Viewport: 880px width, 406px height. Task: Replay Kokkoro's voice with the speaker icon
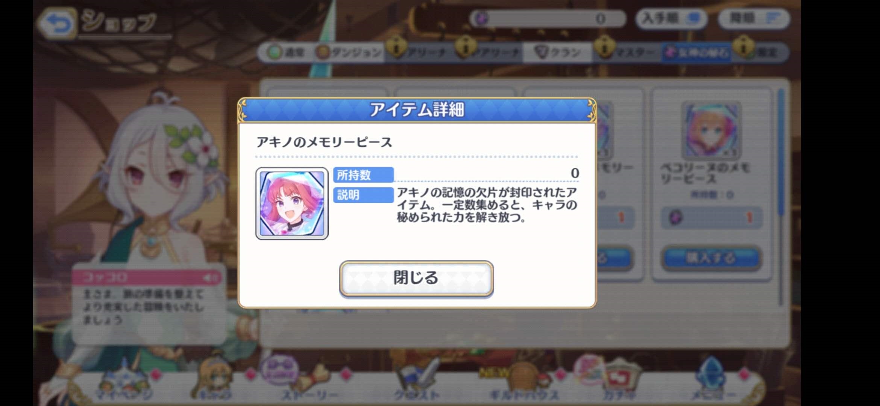(x=211, y=278)
